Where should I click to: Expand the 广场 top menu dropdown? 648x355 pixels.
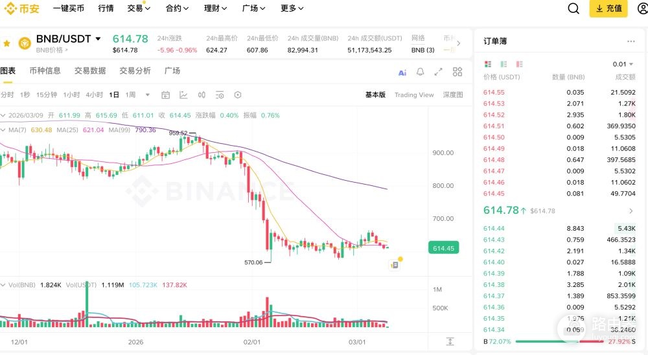point(254,8)
